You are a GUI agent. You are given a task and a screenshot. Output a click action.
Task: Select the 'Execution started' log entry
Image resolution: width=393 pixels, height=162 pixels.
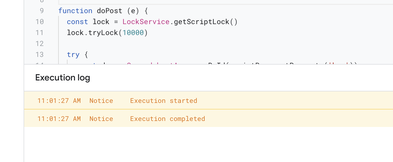(164, 101)
